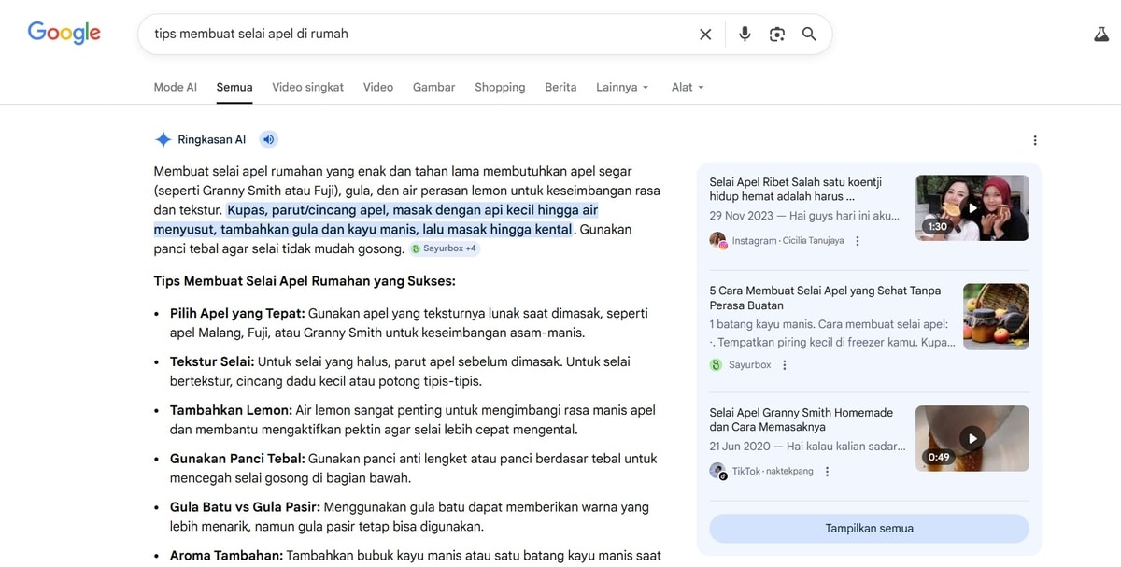Click the Google logo to go home

(x=63, y=33)
